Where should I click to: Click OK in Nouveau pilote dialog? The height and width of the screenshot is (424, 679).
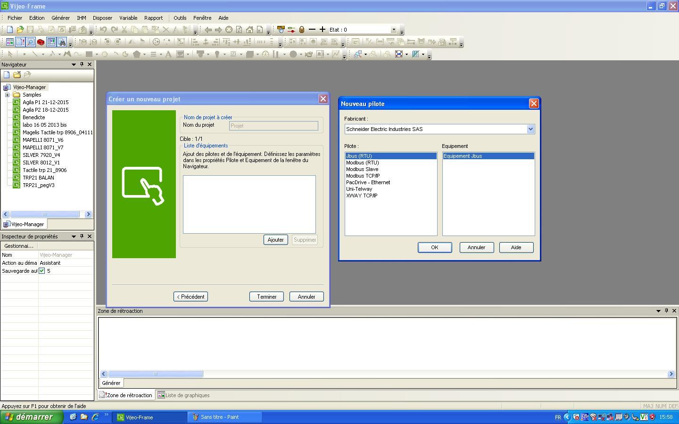434,247
